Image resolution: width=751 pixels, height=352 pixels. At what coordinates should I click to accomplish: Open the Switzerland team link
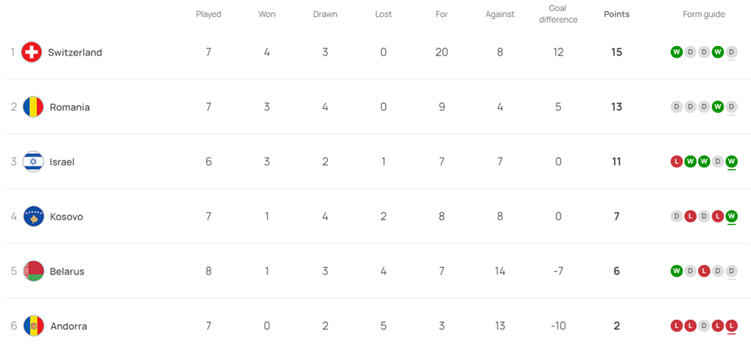tap(75, 53)
